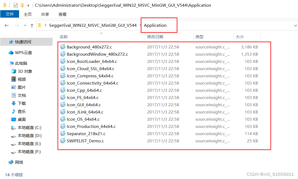Image resolution: width=298 pixels, height=179 pixels.
Task: Click the 3D 对象 cube icon
Action: tap(14, 71)
